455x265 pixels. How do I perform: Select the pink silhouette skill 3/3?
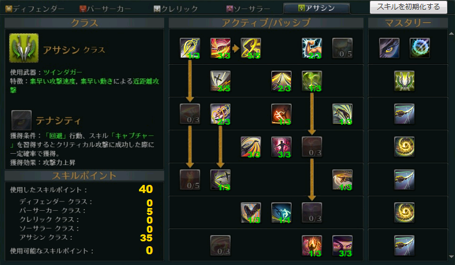click(281, 147)
